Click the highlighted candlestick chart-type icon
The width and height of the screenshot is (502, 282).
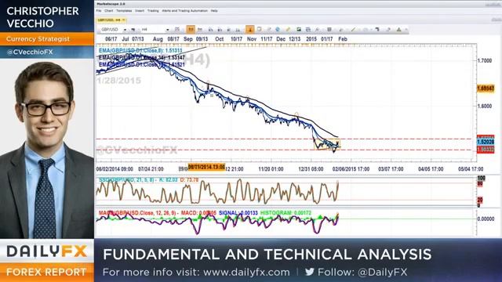191,30
